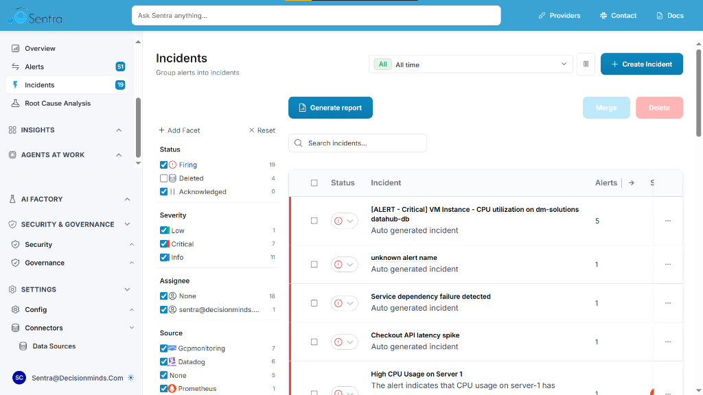
Task: Open the Providers link
Action: coord(559,16)
